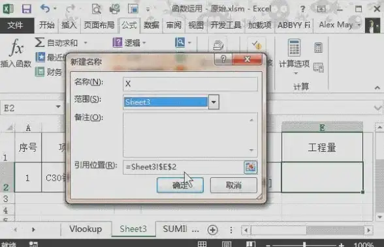The width and height of the screenshot is (384, 247).
Task: Switch to the 开始 tab
Action: pyautogui.click(x=47, y=25)
